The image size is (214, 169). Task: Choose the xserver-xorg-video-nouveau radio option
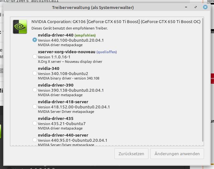tap(35, 56)
